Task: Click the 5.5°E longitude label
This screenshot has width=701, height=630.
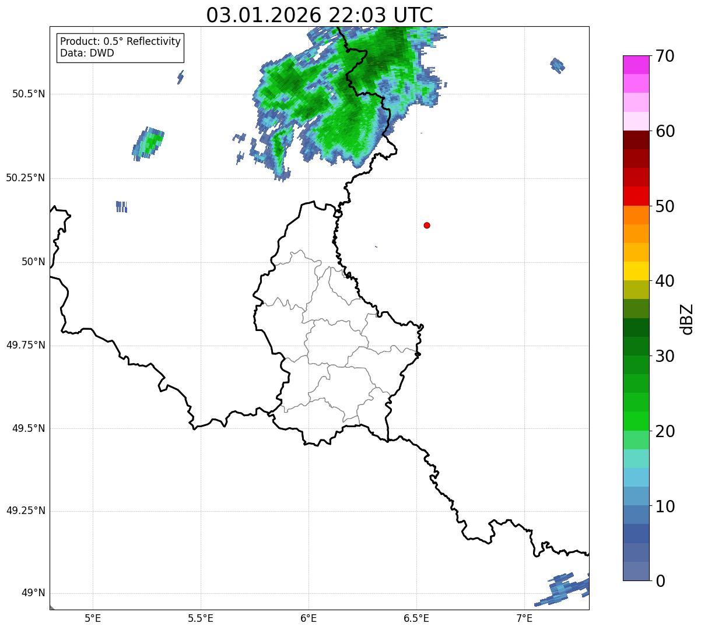Action: [x=201, y=618]
